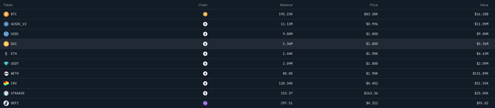Screen dimensions: 495x108
Task: Click the Ethereum chain icon for USDC
Action: (x=205, y=34)
